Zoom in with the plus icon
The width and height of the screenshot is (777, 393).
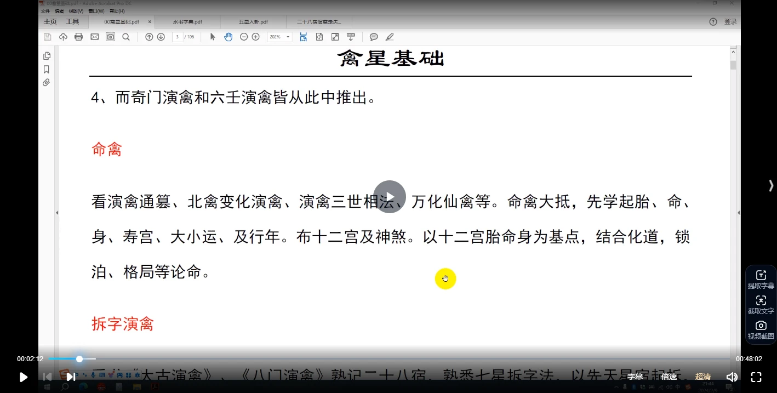[255, 37]
